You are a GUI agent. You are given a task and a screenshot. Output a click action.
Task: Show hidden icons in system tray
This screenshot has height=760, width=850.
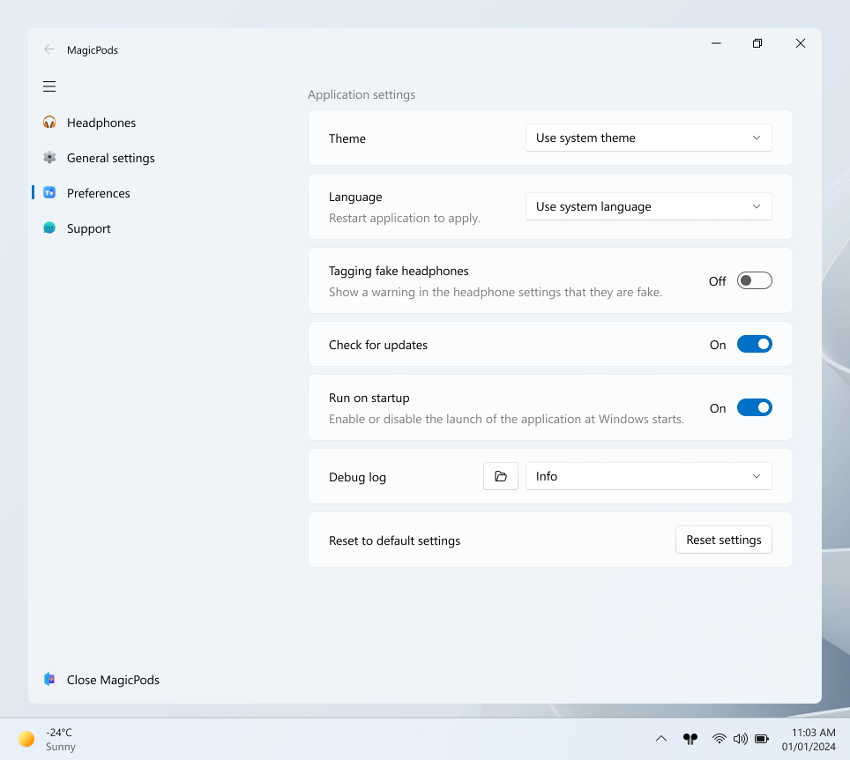tap(661, 738)
